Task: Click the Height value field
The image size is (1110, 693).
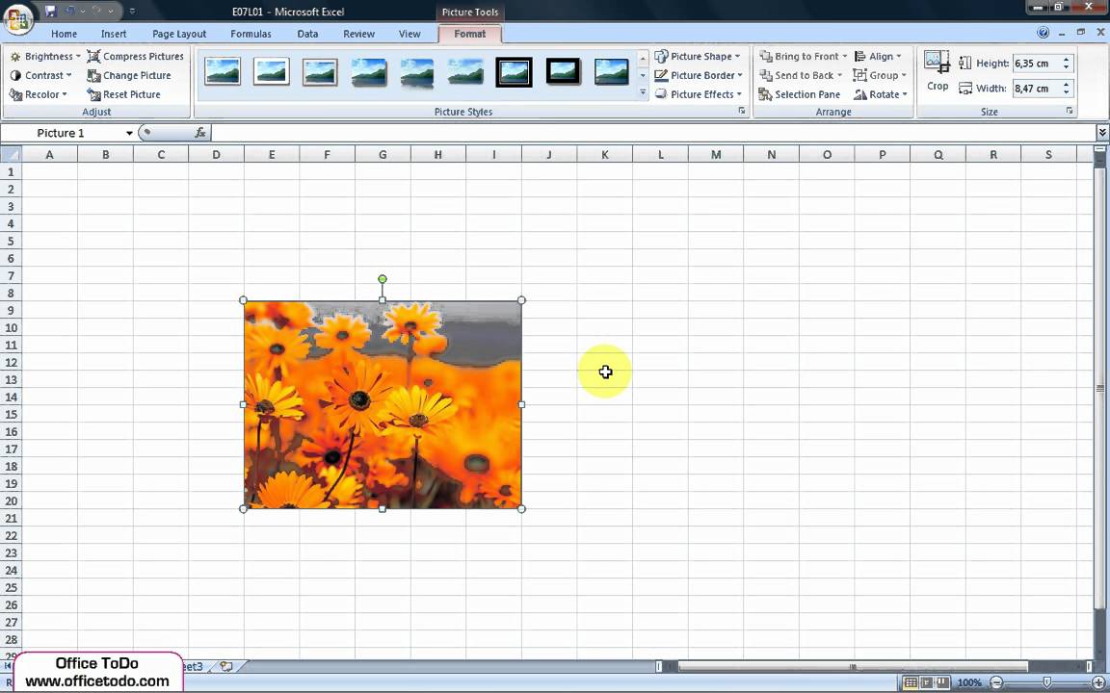Action: (x=1036, y=63)
